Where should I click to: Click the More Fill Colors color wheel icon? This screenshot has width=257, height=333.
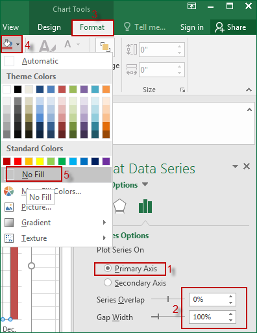coord(9,191)
